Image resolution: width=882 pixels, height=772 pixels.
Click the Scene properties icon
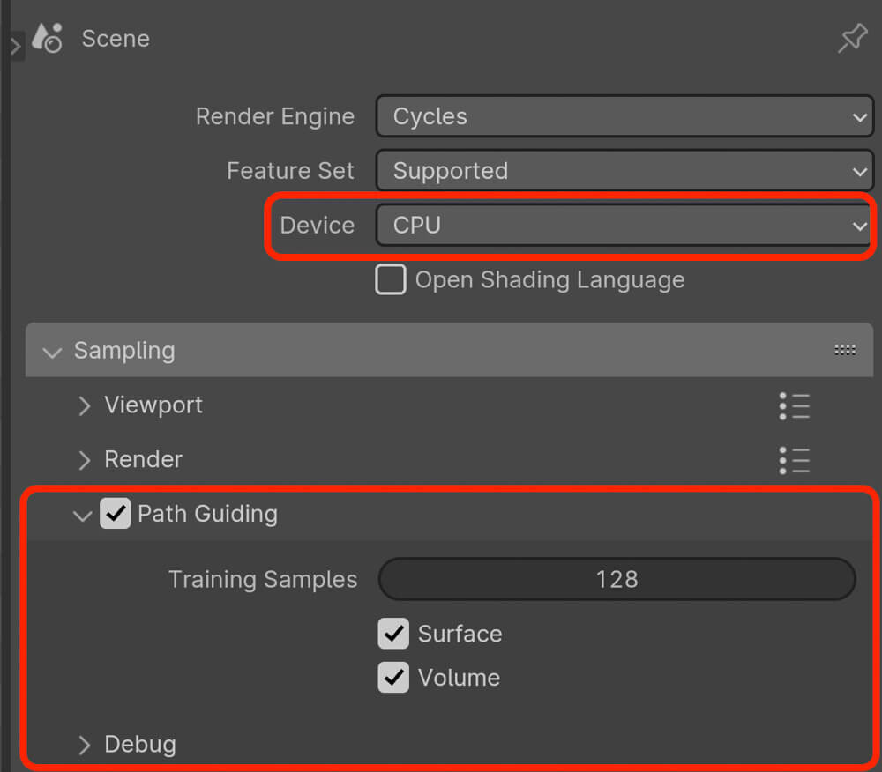pyautogui.click(x=48, y=38)
